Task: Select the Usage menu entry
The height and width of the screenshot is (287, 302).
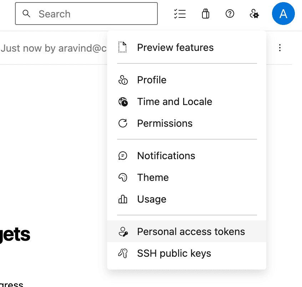Action: click(152, 199)
